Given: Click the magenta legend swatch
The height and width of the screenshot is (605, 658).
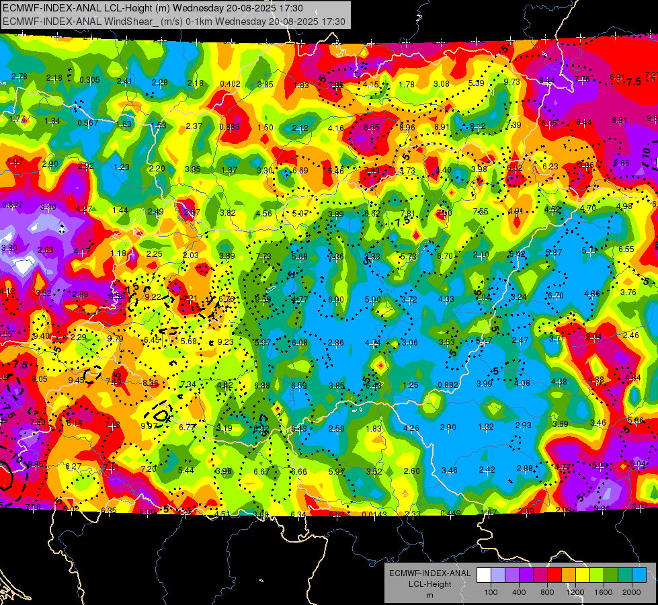Looking at the screenshot, I should coord(540,575).
